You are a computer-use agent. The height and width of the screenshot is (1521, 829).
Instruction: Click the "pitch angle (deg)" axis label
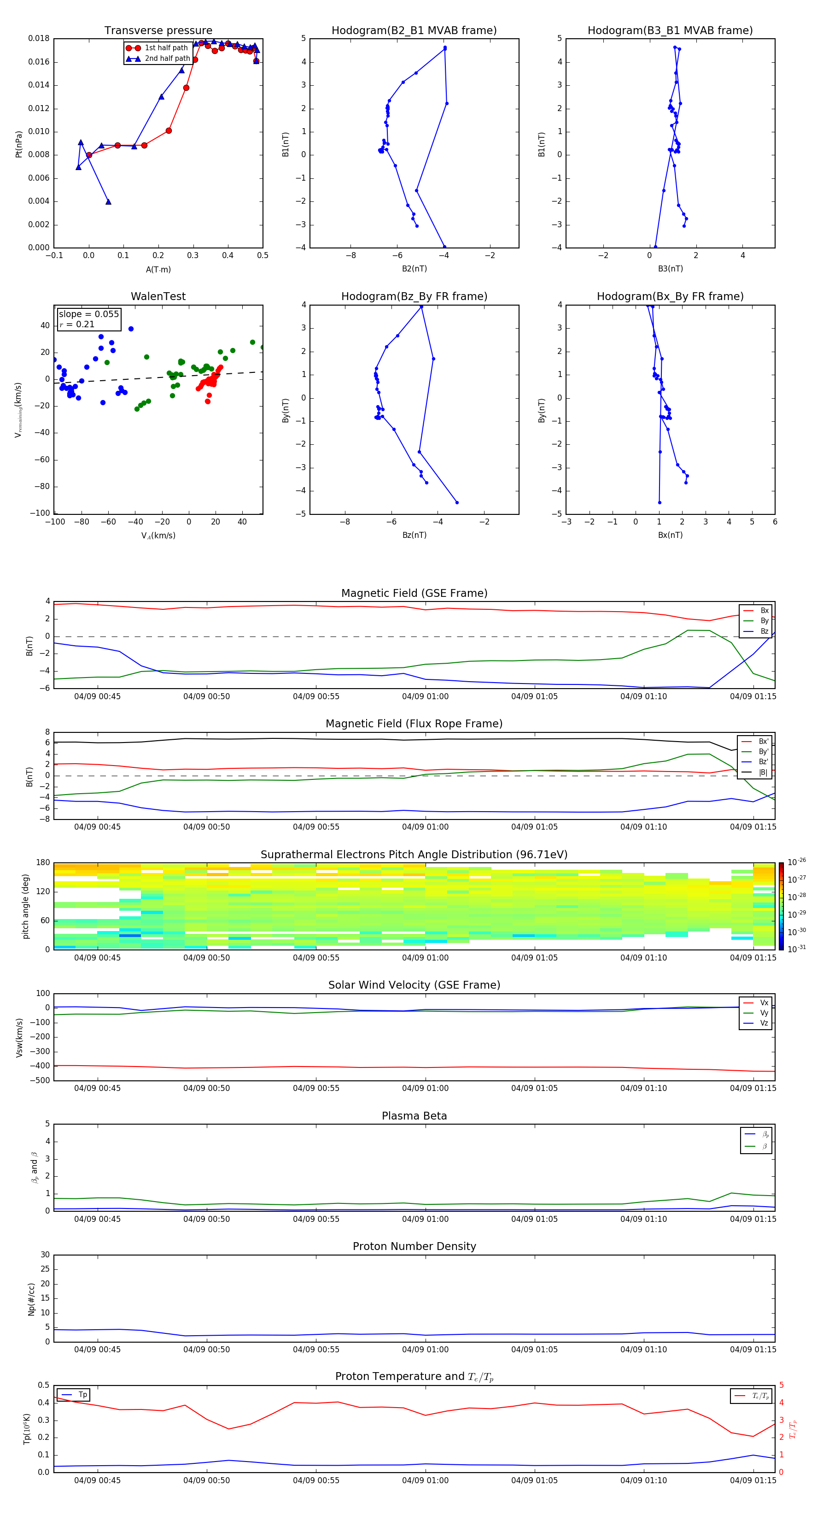25,906
